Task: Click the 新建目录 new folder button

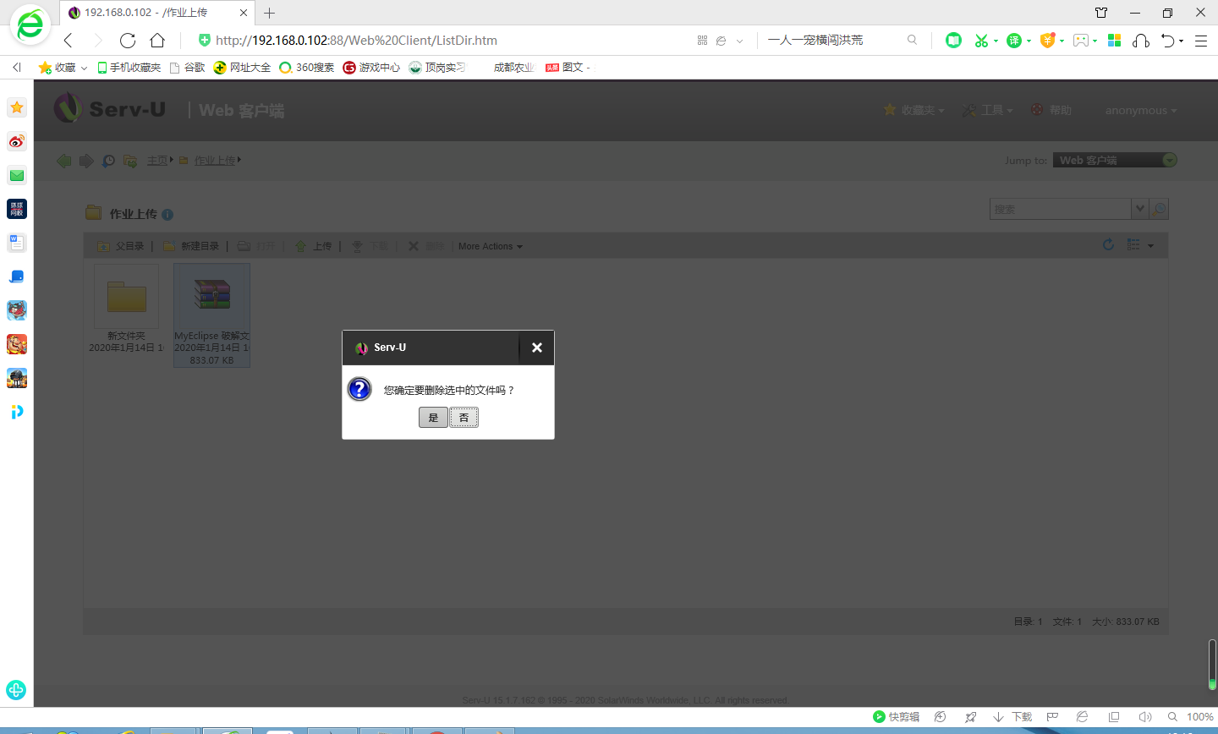Action: point(191,246)
